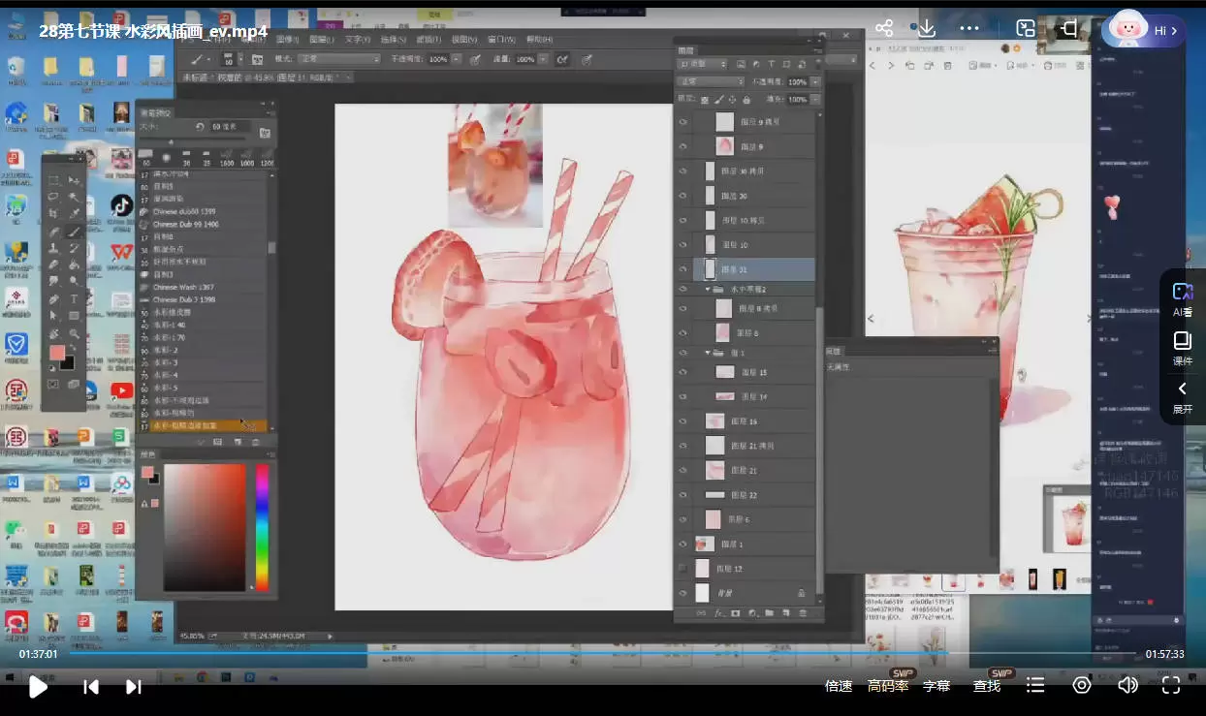Select the Hand tool
This screenshot has height=716, width=1206.
pos(54,333)
